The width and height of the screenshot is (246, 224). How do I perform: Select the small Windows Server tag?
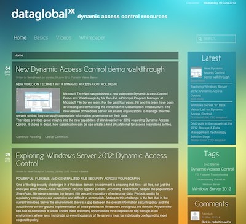pos(212,184)
